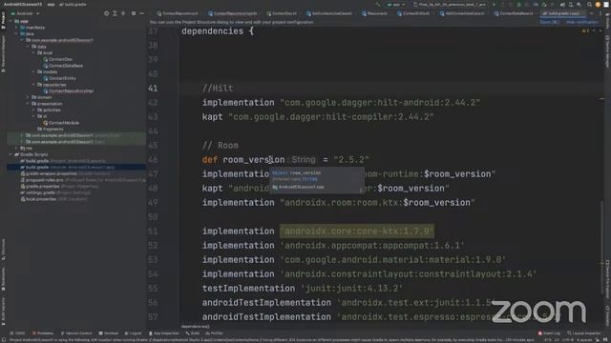Click the Open link in notification bar
The image size is (611, 343).
(550, 22)
